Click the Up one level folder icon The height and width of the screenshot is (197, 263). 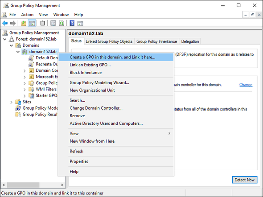24,23
